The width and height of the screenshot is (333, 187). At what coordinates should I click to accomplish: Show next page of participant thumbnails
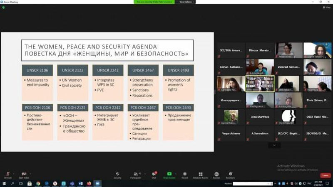click(x=274, y=145)
